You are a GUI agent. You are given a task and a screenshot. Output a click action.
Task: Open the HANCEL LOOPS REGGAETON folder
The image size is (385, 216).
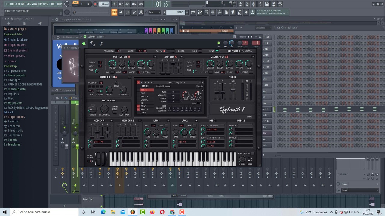tap(25, 85)
